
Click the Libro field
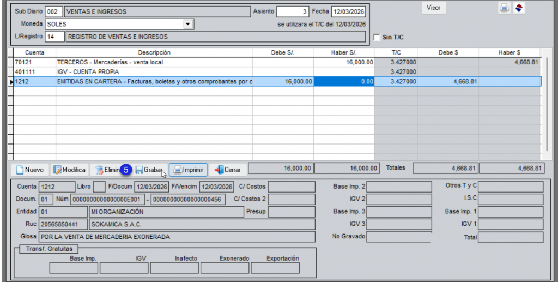pos(99,187)
